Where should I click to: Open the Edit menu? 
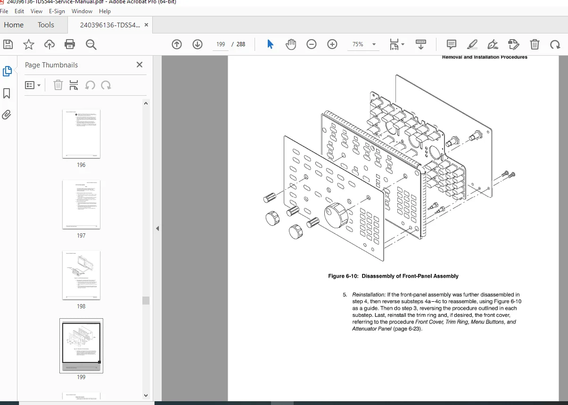pyautogui.click(x=19, y=11)
